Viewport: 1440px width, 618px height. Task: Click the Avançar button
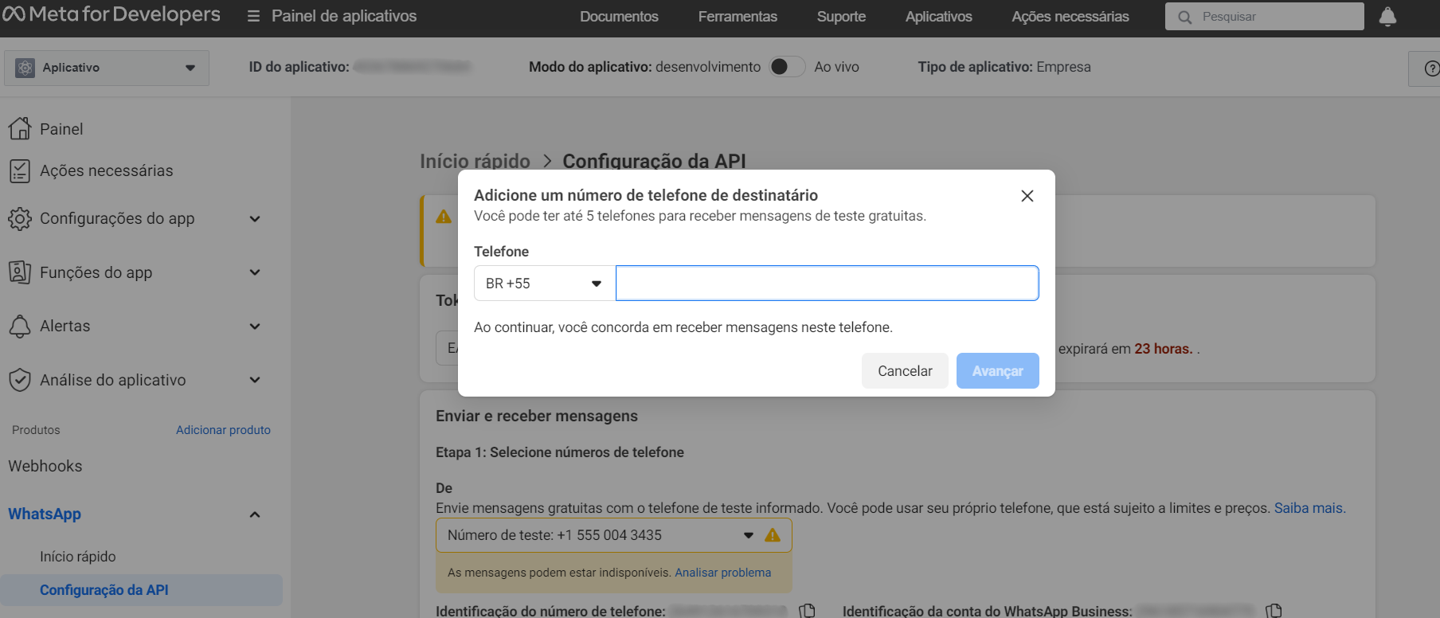click(997, 371)
